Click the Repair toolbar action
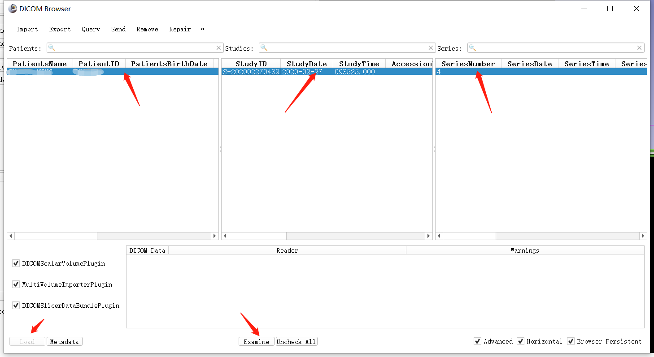Screen dimensions: 654x357 click(180, 29)
